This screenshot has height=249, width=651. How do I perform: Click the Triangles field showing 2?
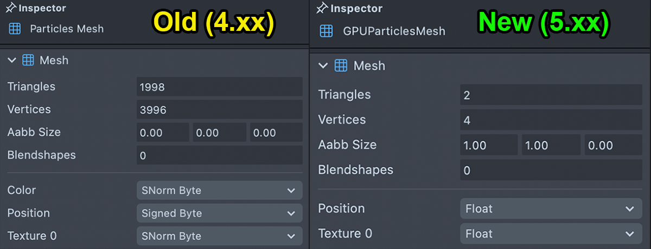pyautogui.click(x=551, y=95)
